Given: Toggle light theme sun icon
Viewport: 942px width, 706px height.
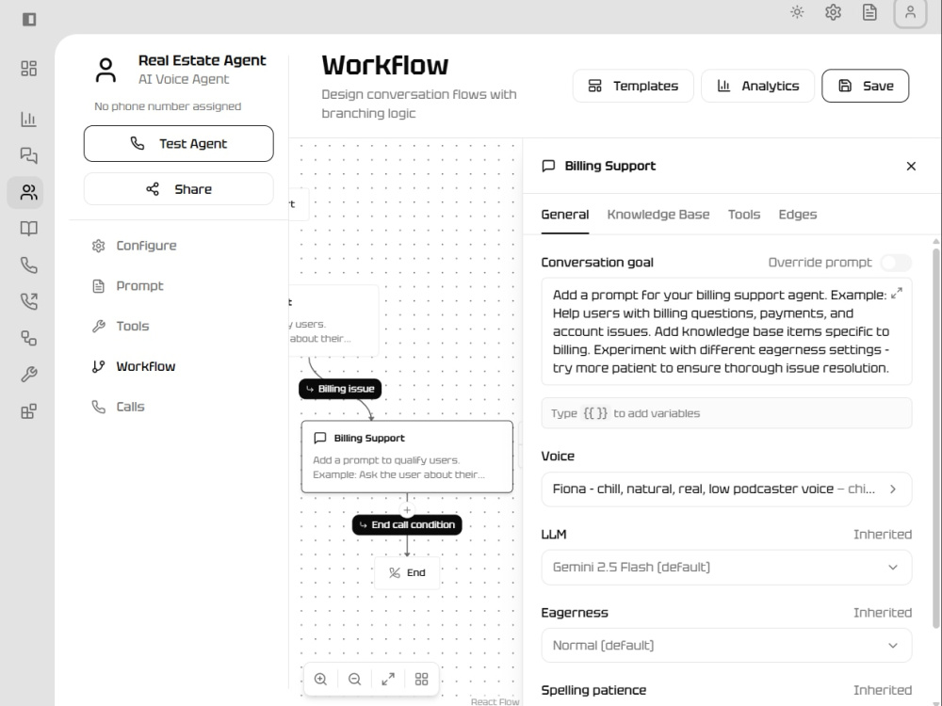Looking at the screenshot, I should pos(797,12).
